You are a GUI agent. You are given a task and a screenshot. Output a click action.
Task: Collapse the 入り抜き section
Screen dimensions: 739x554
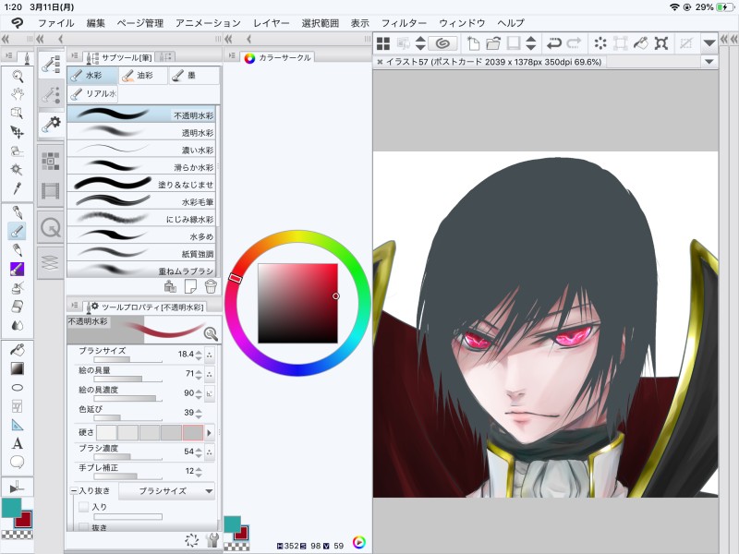(74, 491)
